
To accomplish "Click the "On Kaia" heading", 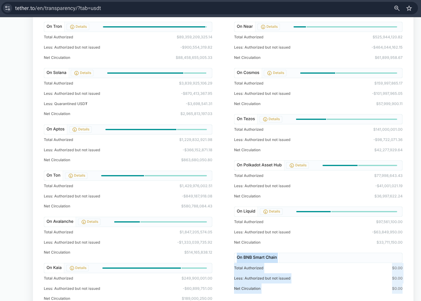I will [x=54, y=268].
